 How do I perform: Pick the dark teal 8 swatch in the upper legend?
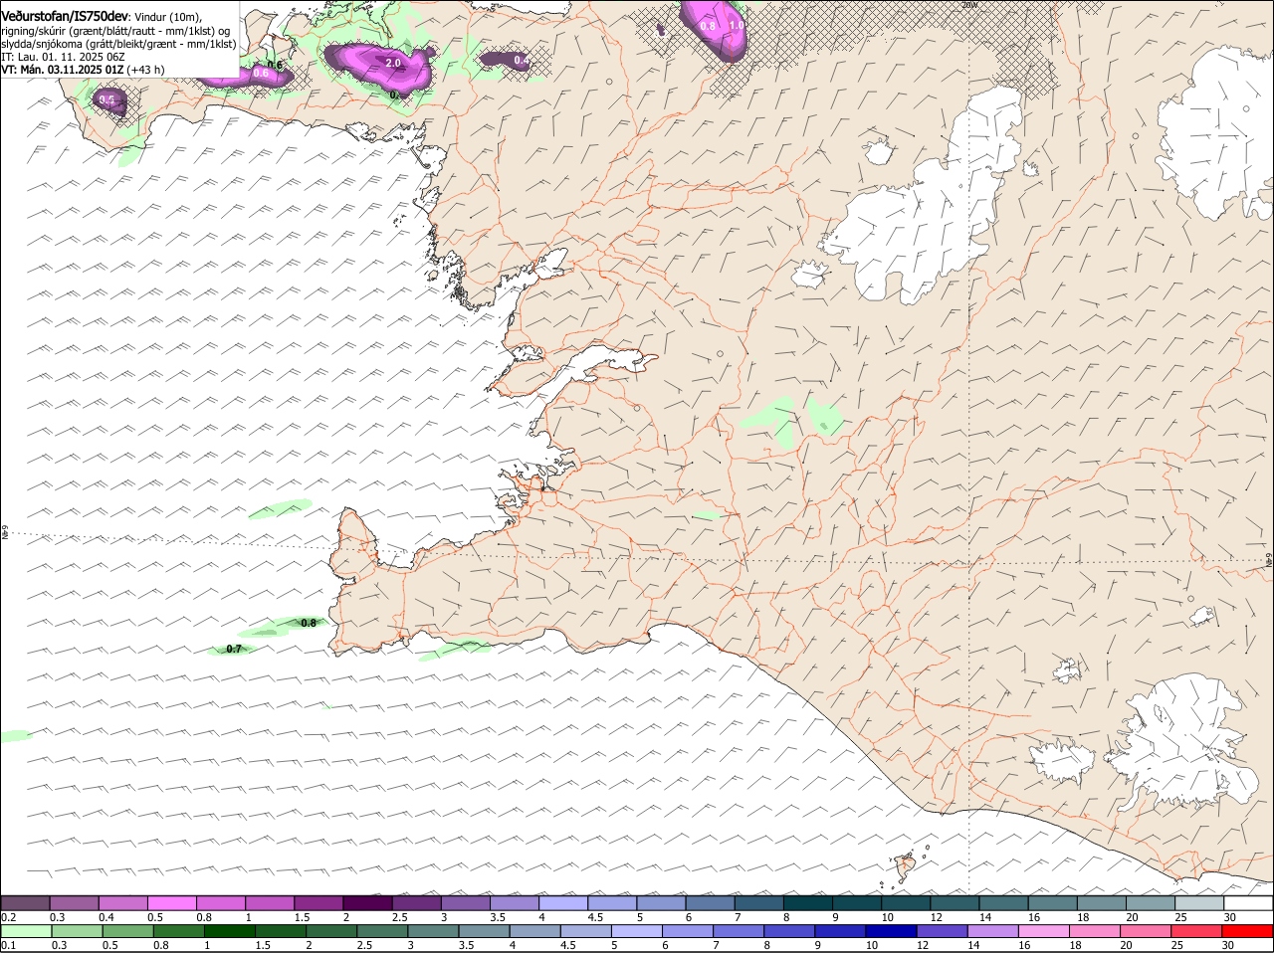click(807, 903)
